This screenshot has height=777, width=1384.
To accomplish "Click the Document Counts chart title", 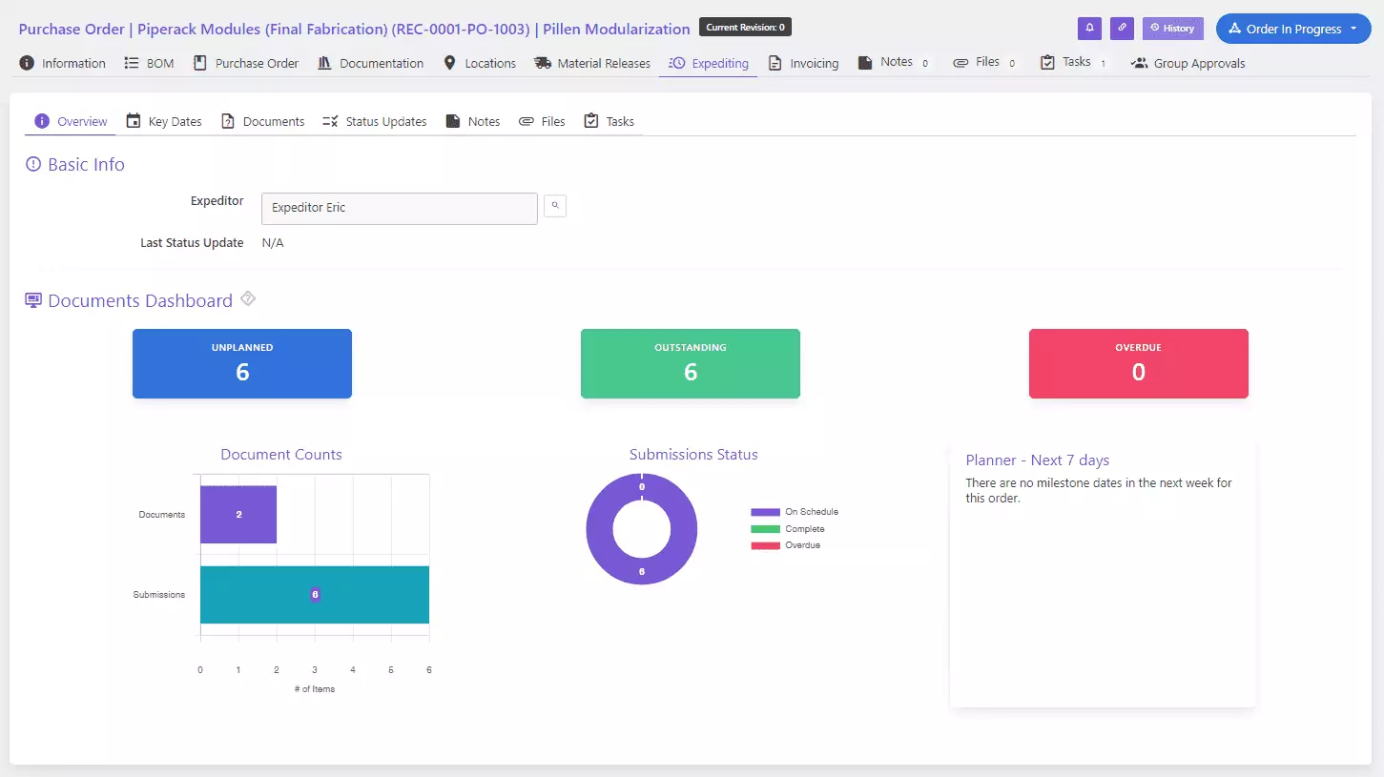I will 281,455.
